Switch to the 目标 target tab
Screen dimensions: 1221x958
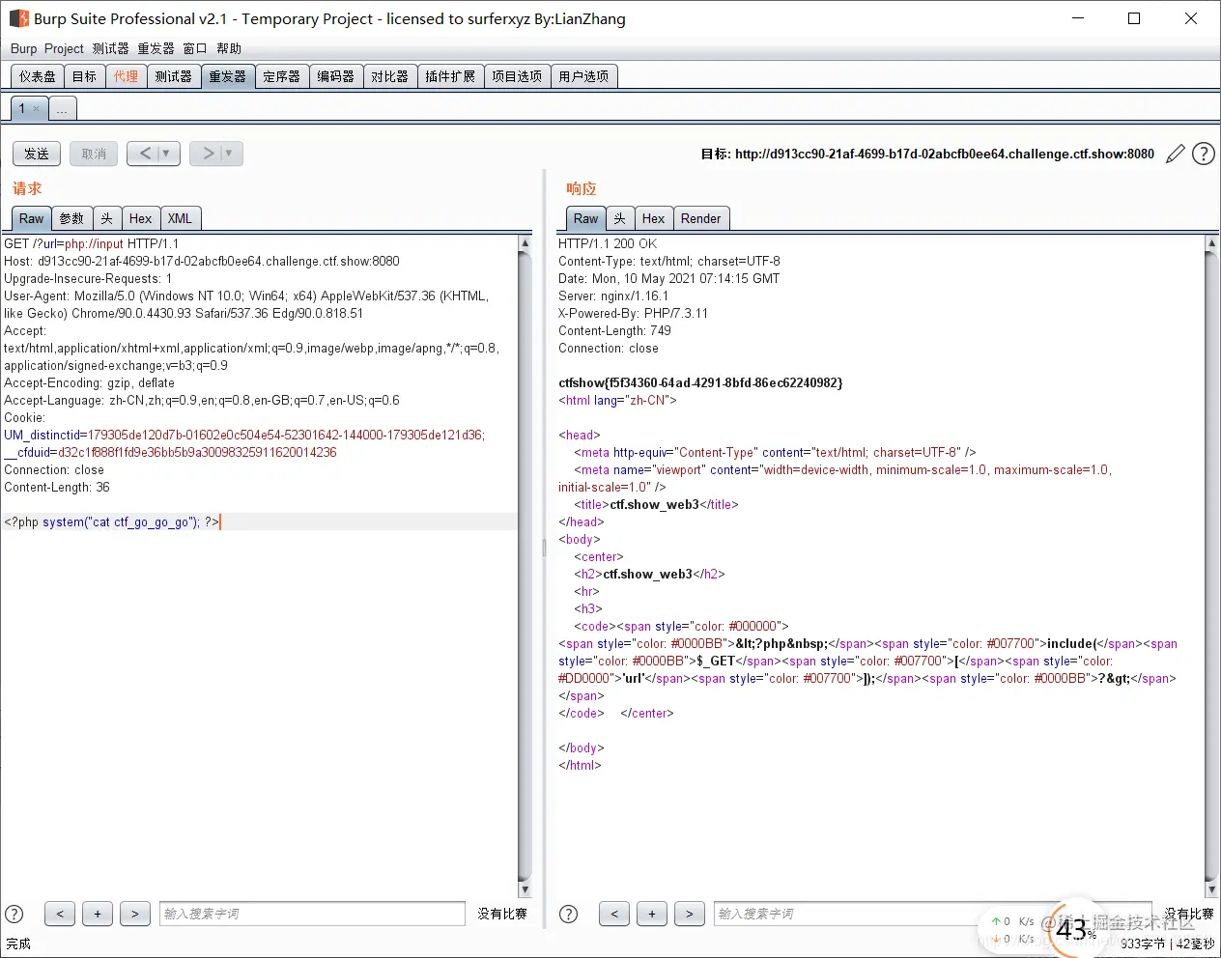(x=85, y=76)
